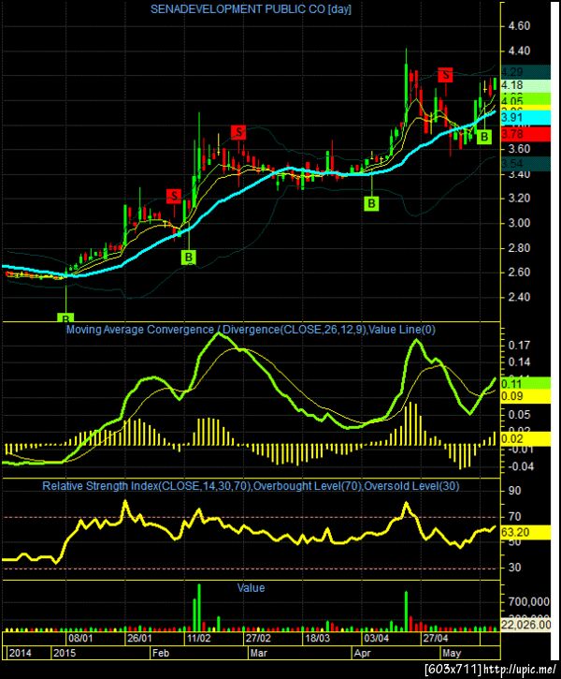Screen dimensions: 561x679
Task: Click the SENADEVELOPMENT PUBLIC CO [day] chart title
Action: pos(251,9)
